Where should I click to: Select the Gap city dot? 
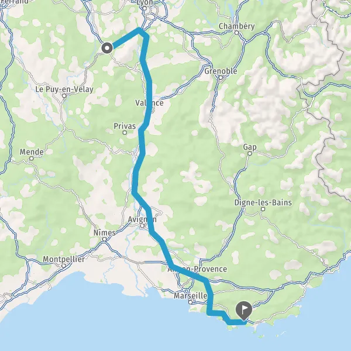pos(250,153)
